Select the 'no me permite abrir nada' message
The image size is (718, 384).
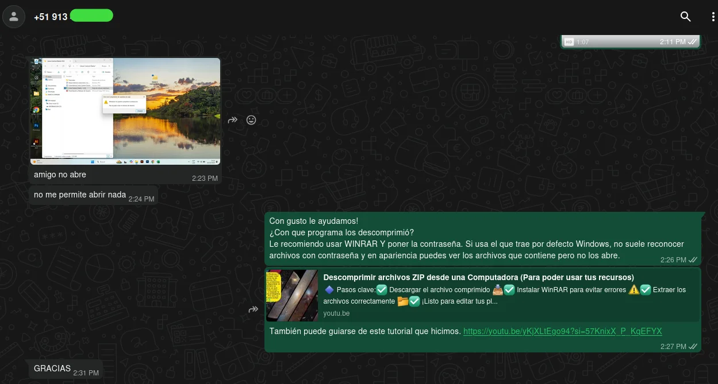[80, 195]
